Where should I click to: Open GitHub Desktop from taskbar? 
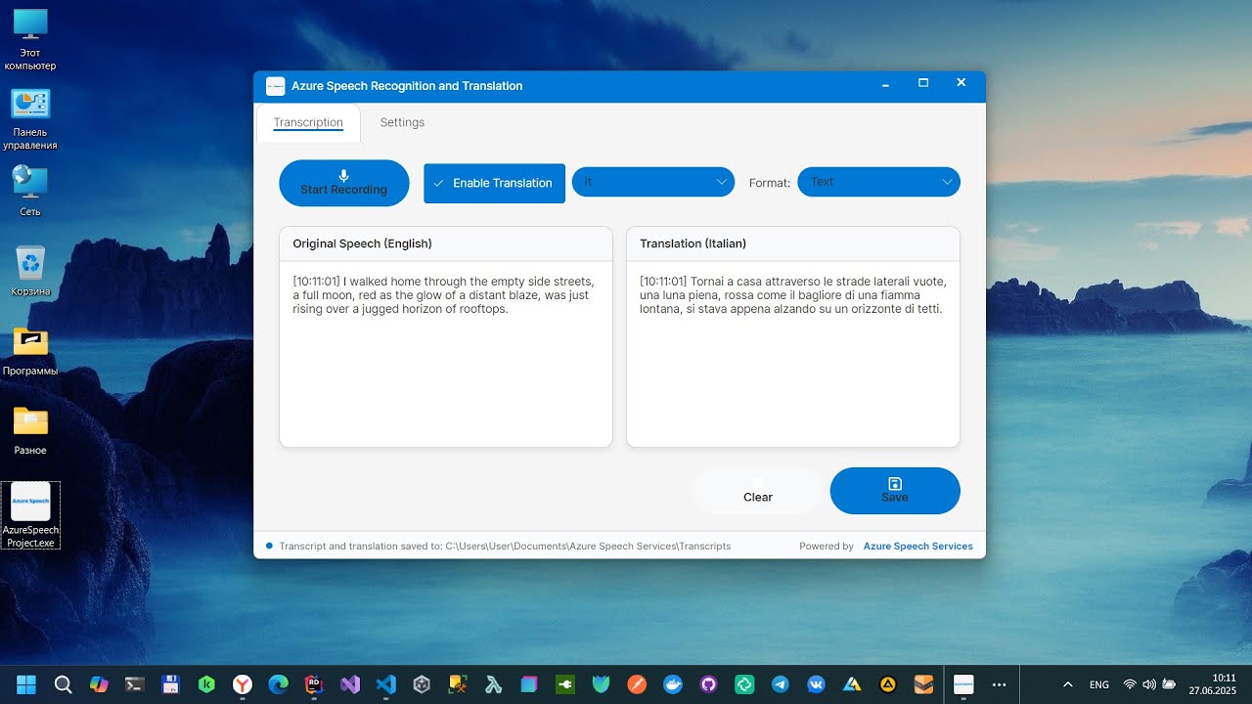click(x=709, y=684)
